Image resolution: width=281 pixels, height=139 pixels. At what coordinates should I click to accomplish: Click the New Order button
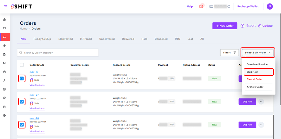pos(225,26)
